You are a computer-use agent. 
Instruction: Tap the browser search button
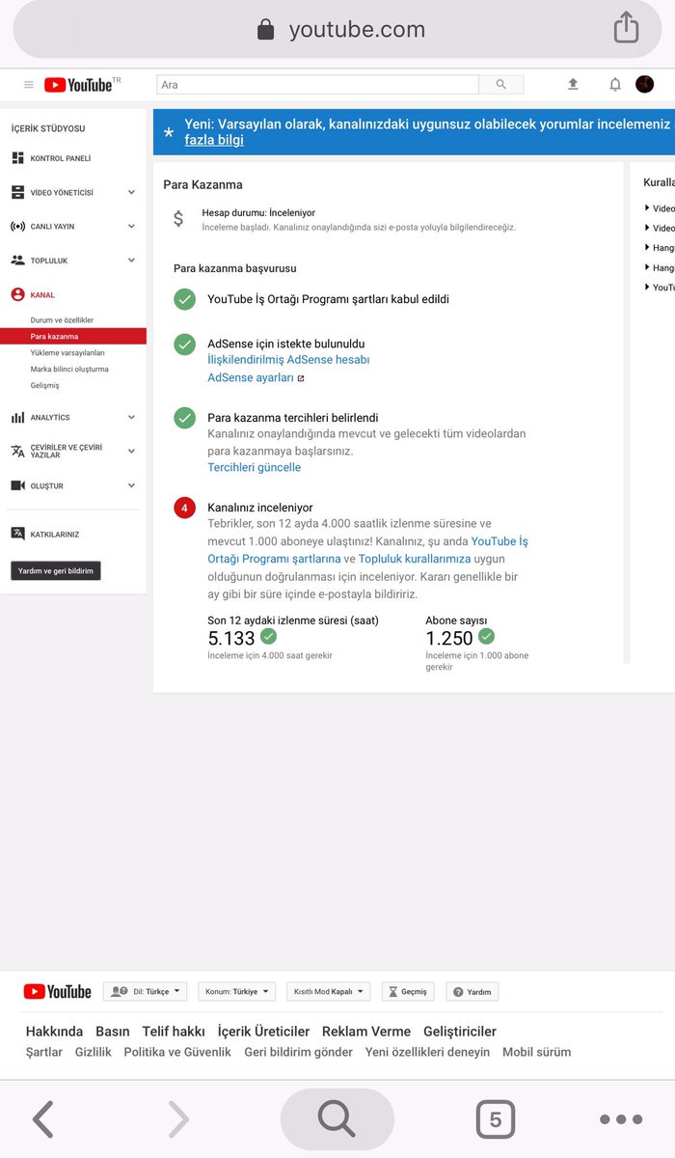pos(337,1119)
